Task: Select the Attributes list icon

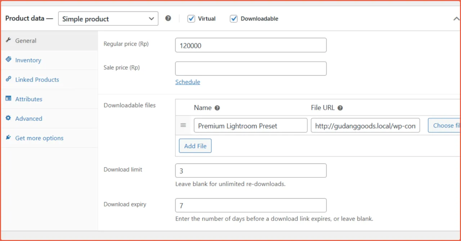Action: click(x=9, y=99)
